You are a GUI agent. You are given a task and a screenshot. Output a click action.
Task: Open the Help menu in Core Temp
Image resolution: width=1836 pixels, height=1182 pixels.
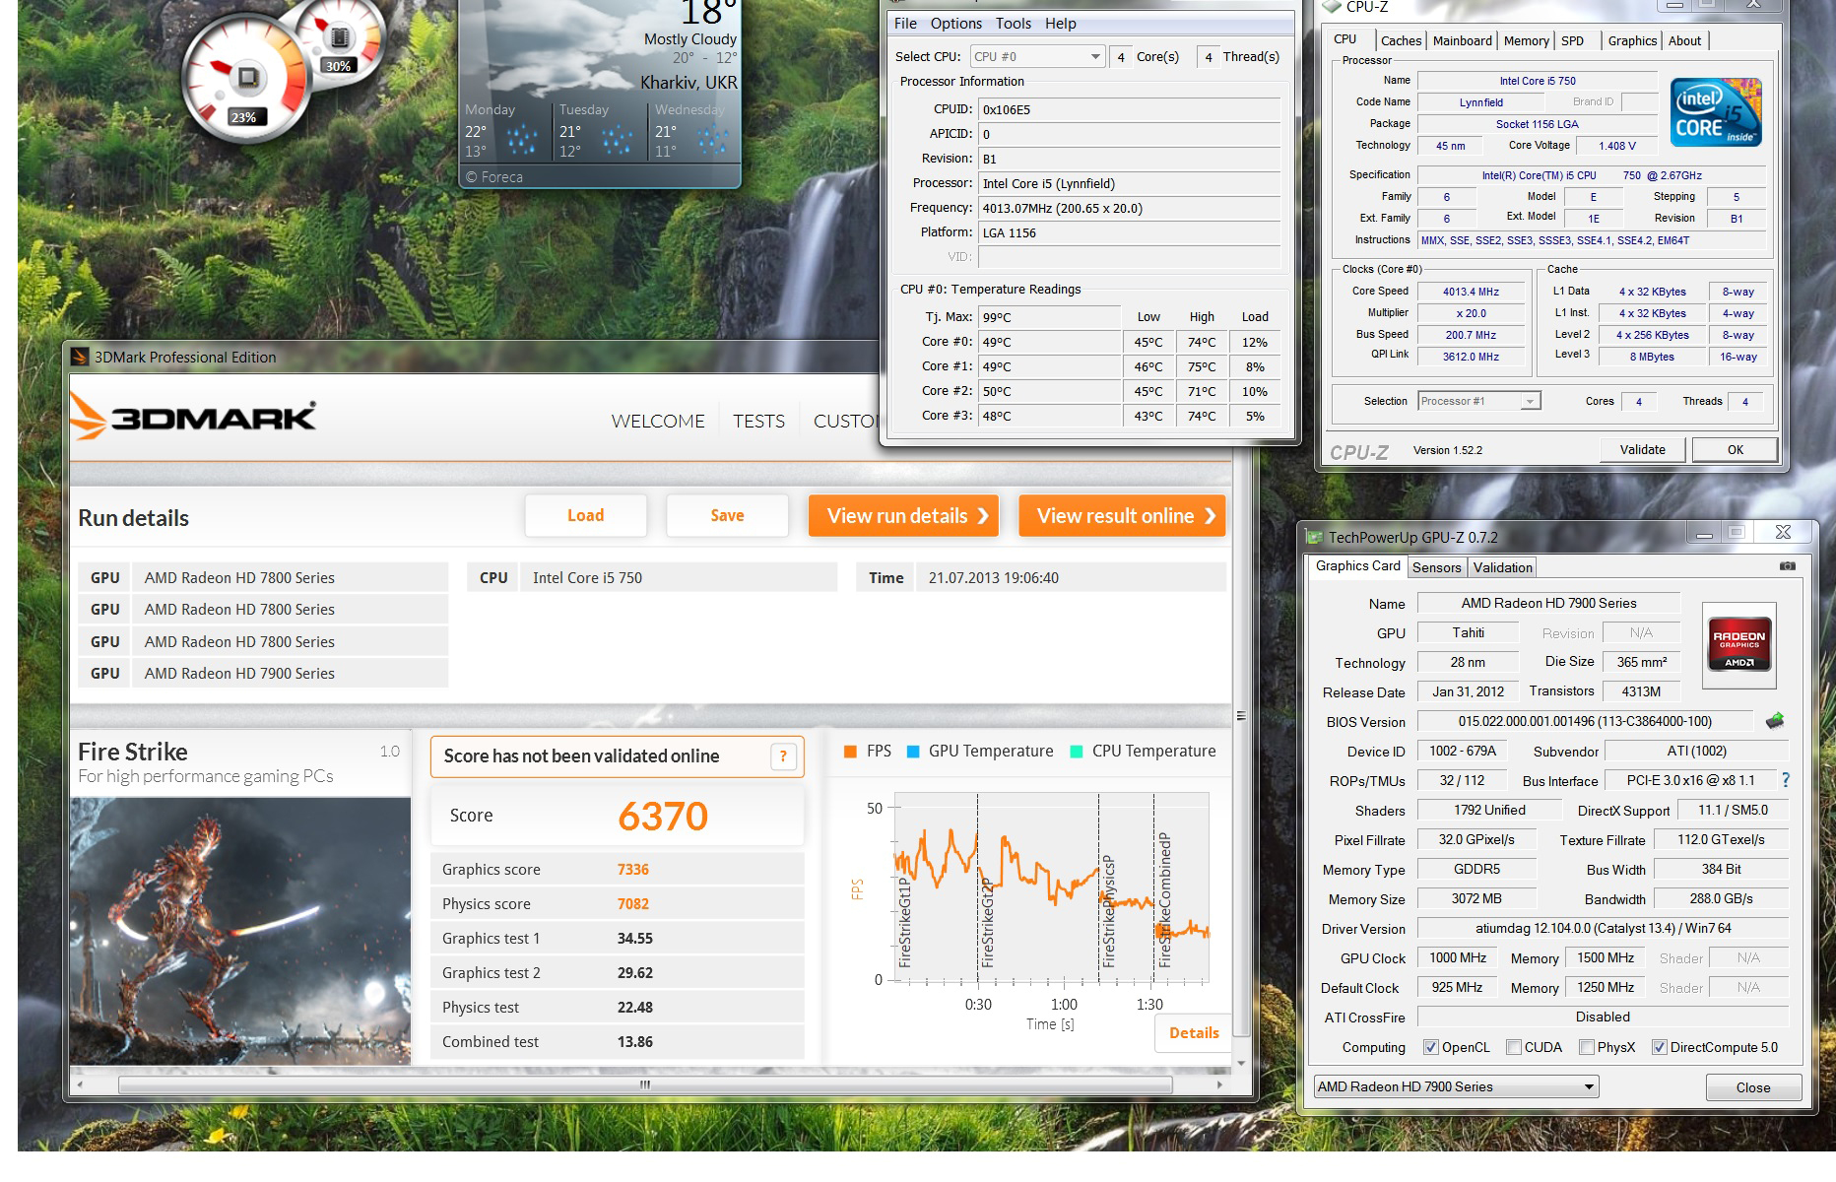coord(1061,24)
